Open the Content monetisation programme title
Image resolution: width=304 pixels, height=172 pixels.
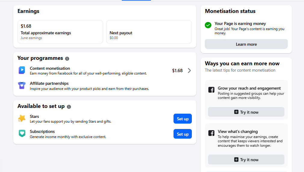point(50,68)
